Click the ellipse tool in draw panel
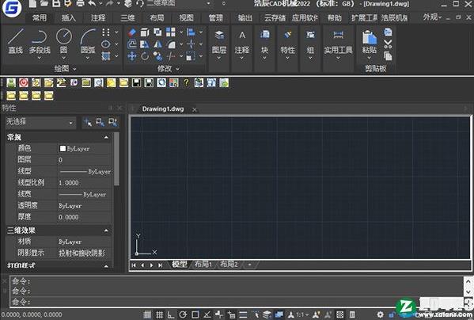The width and height of the screenshot is (474, 320). 106,44
